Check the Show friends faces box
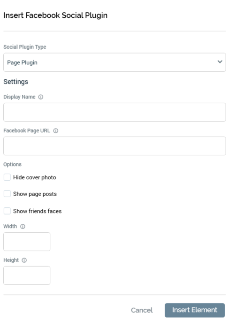The width and height of the screenshot is (229, 321). pos(7,211)
